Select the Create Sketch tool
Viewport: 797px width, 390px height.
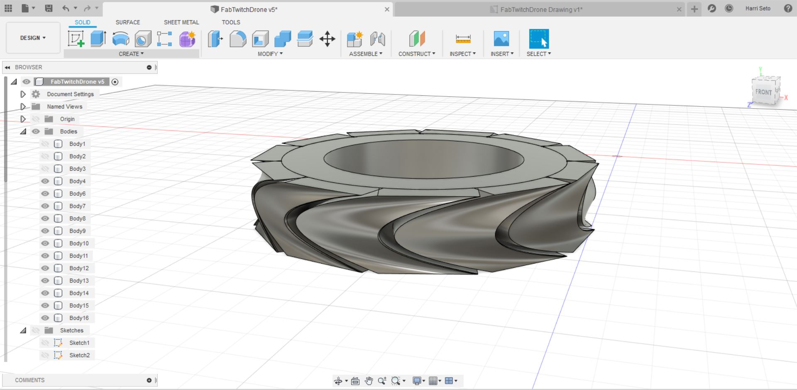pyautogui.click(x=76, y=39)
